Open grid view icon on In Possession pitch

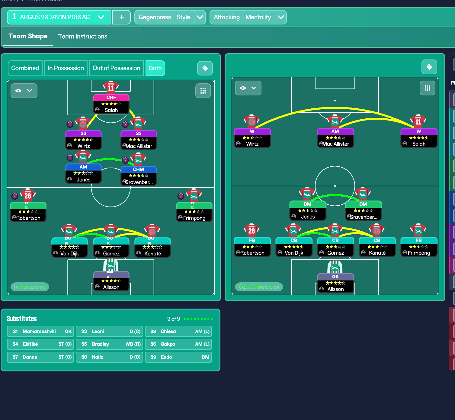point(203,91)
